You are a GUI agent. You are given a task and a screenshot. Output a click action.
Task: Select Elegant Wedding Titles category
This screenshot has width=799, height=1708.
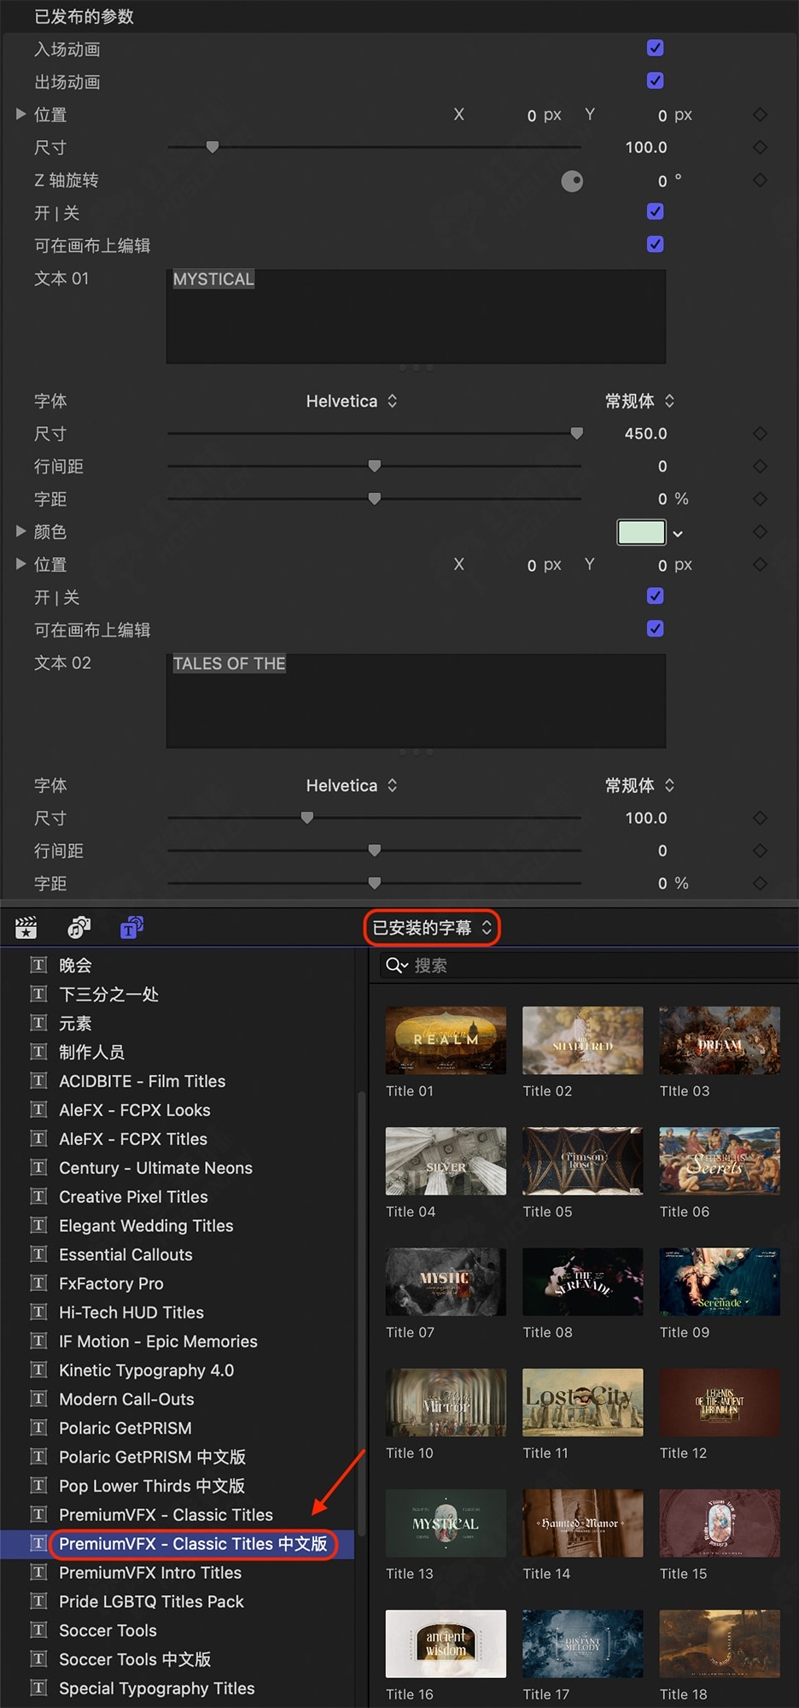[146, 1226]
